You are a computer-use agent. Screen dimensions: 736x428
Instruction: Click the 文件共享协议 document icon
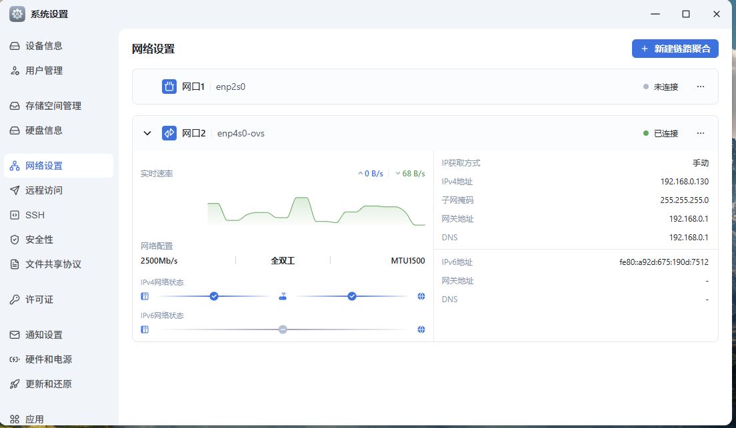click(15, 264)
